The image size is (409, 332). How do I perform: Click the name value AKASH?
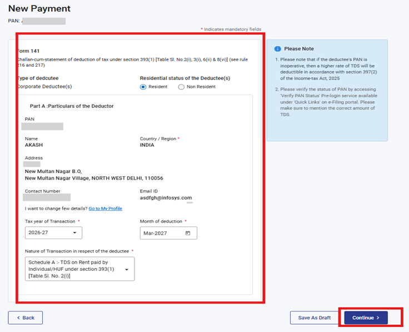coord(34,145)
